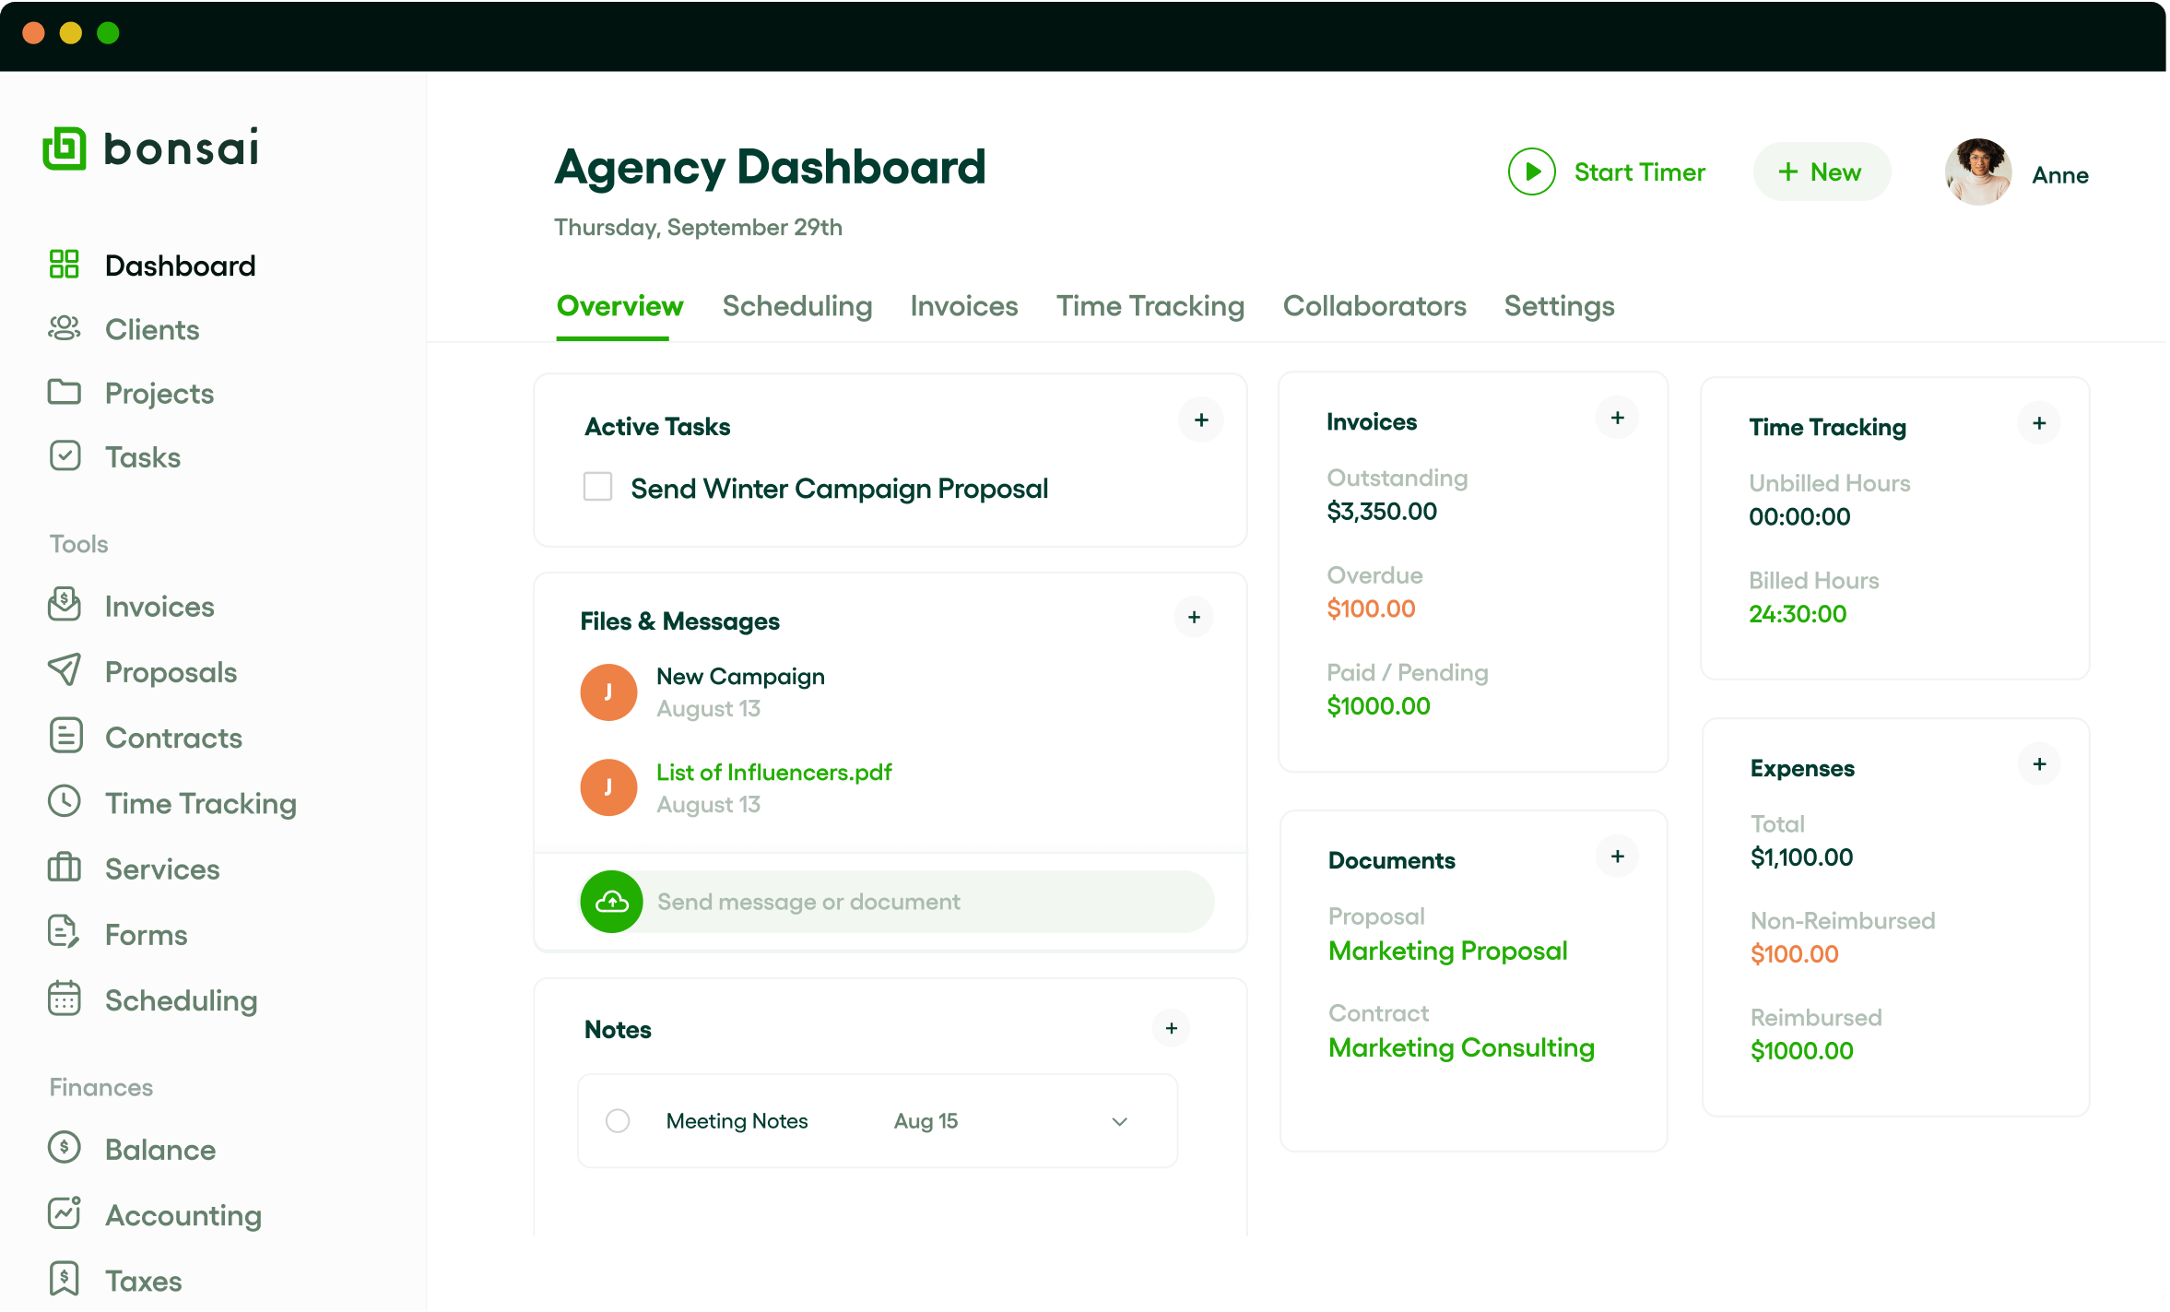Click plus icon on Expenses card

pyautogui.click(x=2039, y=764)
